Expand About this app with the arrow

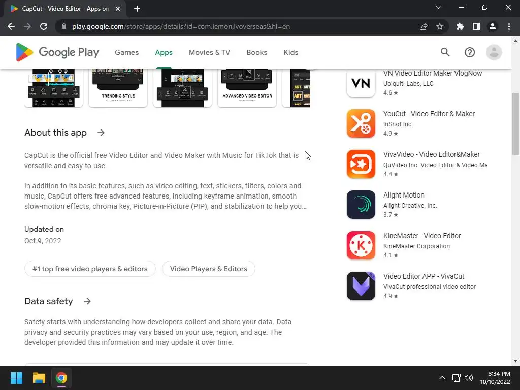tap(101, 133)
